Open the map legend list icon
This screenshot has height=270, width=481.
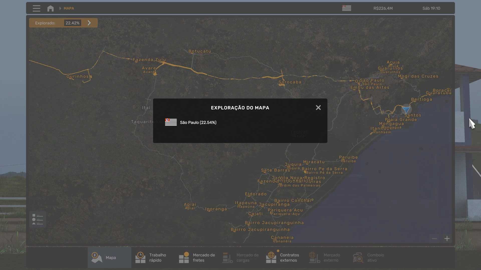pos(38,219)
